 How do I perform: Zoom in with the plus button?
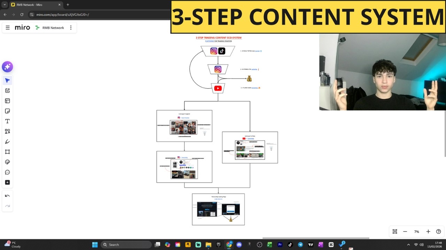click(x=428, y=232)
